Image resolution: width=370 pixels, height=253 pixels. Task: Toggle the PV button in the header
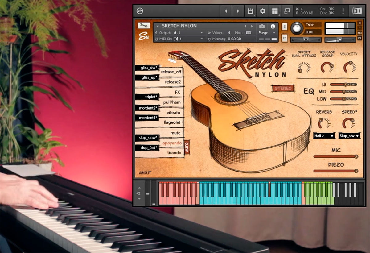point(360,38)
